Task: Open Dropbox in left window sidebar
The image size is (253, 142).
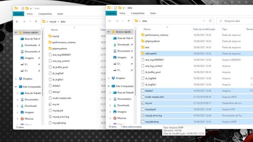Action: [26, 79]
